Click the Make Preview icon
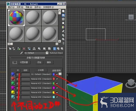 tap(63, 31)
